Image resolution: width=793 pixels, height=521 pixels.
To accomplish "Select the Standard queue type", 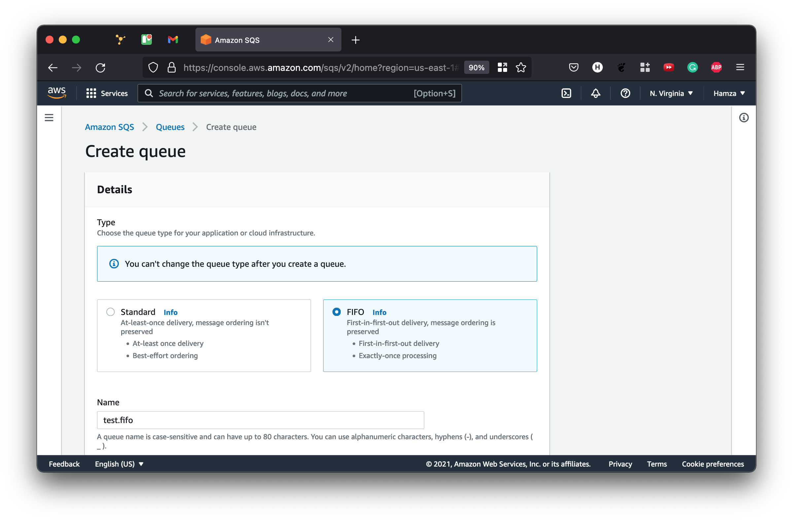I will coord(111,312).
